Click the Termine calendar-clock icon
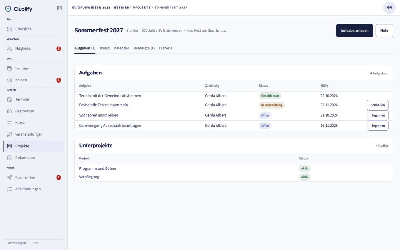This screenshot has height=250, width=400. [x=9, y=99]
